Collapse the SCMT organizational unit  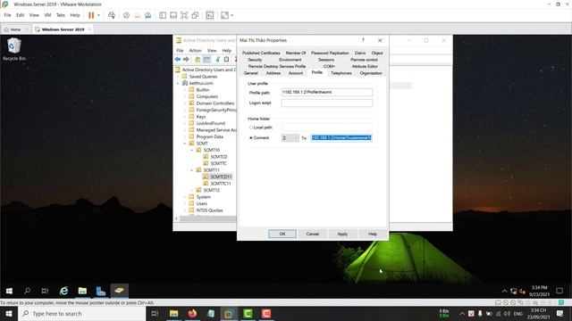coord(185,144)
